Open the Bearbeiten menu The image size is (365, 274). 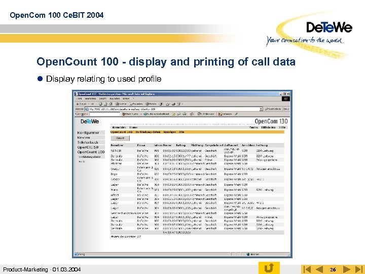tap(90, 99)
